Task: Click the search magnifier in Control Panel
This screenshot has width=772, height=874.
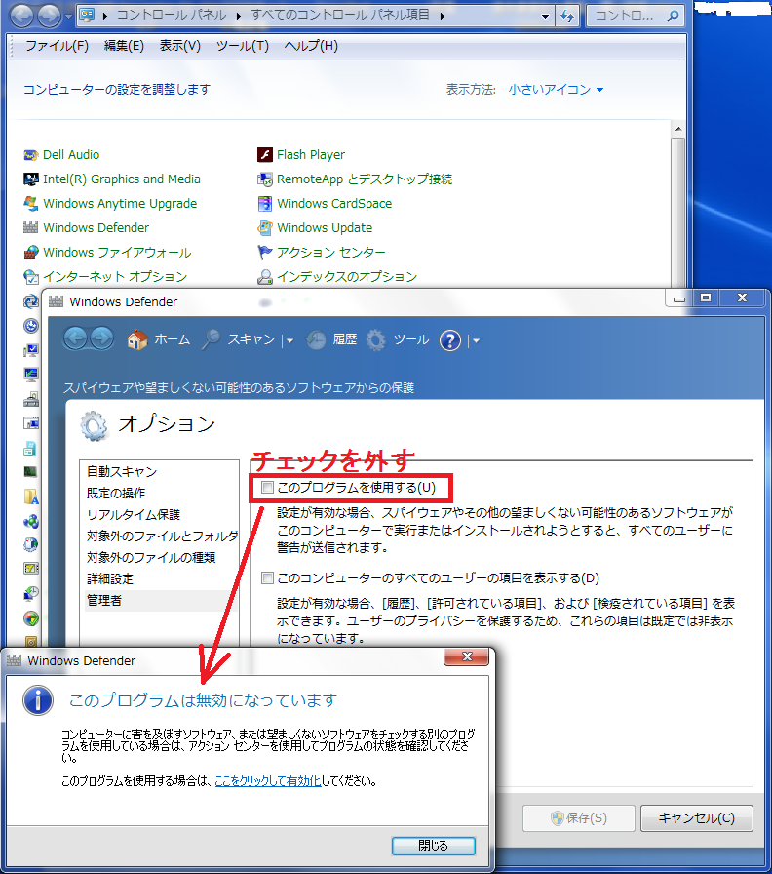Action: [x=673, y=16]
